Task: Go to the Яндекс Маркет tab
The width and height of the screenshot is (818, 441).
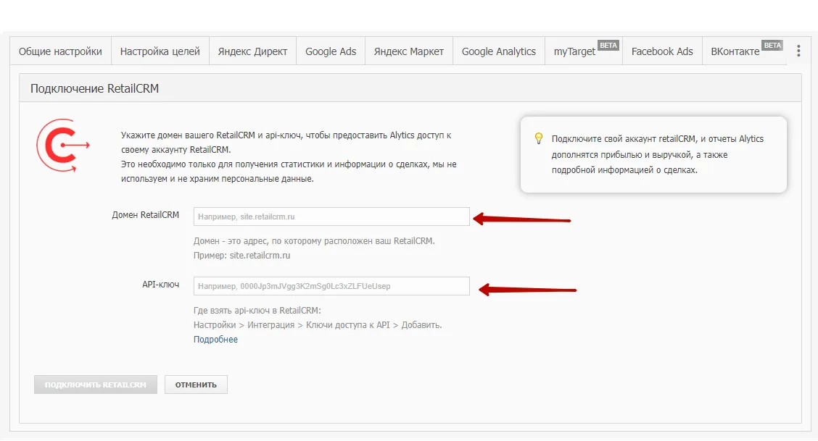Action: tap(409, 51)
